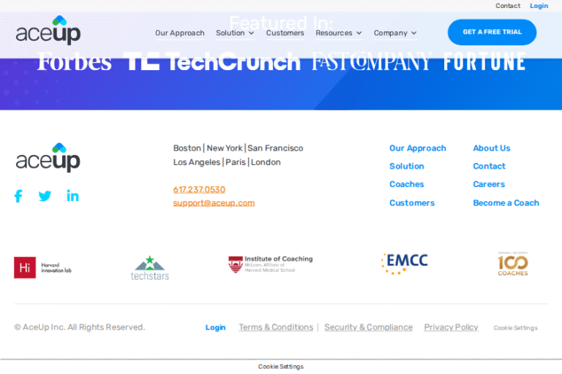Screen dimensions: 562x374
Task: Click the Facebook icon in footer
Action: pyautogui.click(x=18, y=196)
